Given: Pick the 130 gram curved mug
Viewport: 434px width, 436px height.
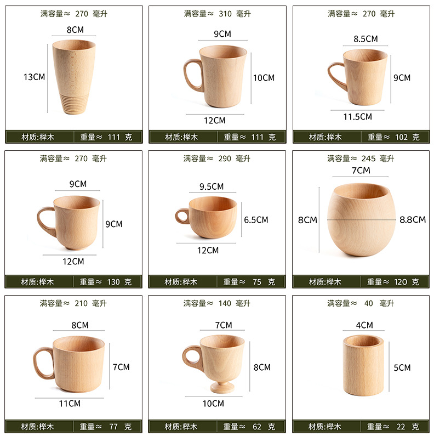Looking at the screenshot, I should [68, 223].
